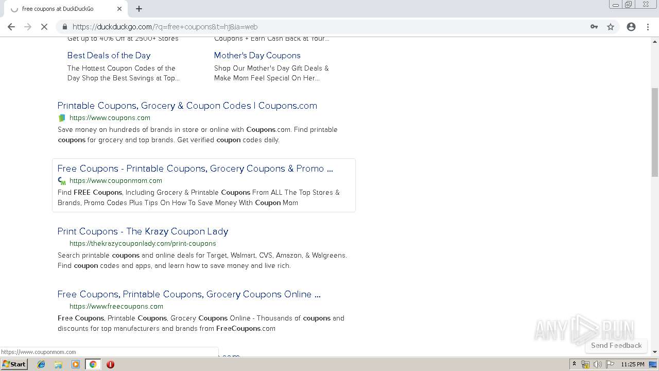Click the 11:25 PM taskbar clock
Viewport: 659px width, 371px height.
click(x=633, y=364)
